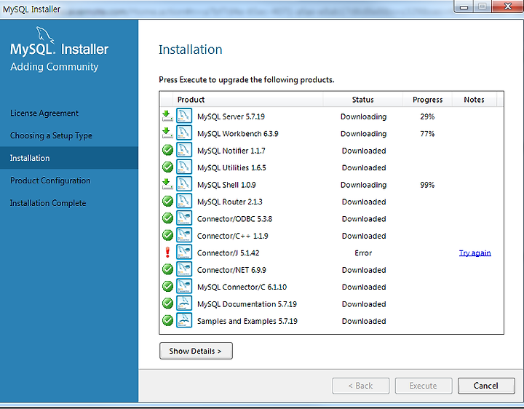Select the MySQL Workbench 6.3.9 product name

[x=237, y=134]
